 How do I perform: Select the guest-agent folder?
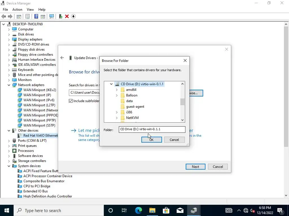click(135, 107)
